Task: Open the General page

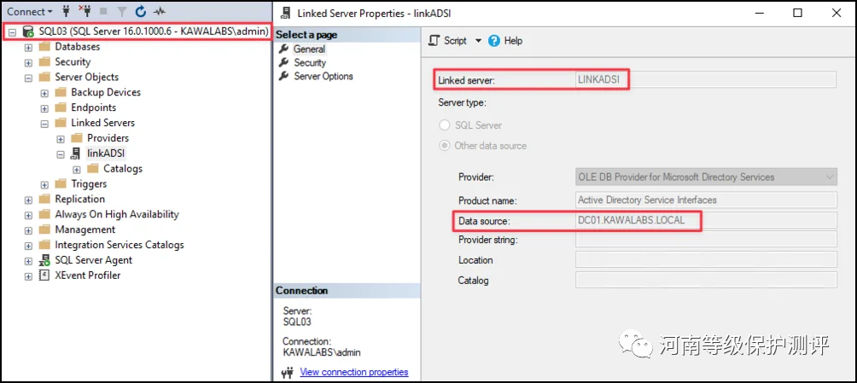Action: click(x=309, y=49)
